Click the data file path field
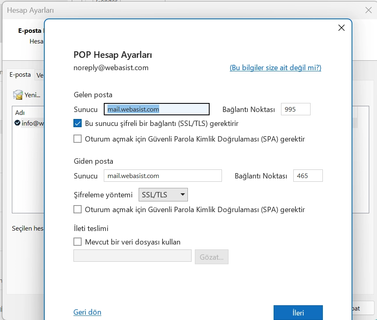 pos(132,256)
